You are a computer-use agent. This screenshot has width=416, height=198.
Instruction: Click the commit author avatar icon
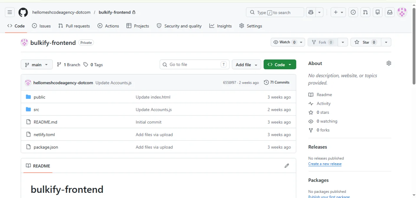[28, 83]
